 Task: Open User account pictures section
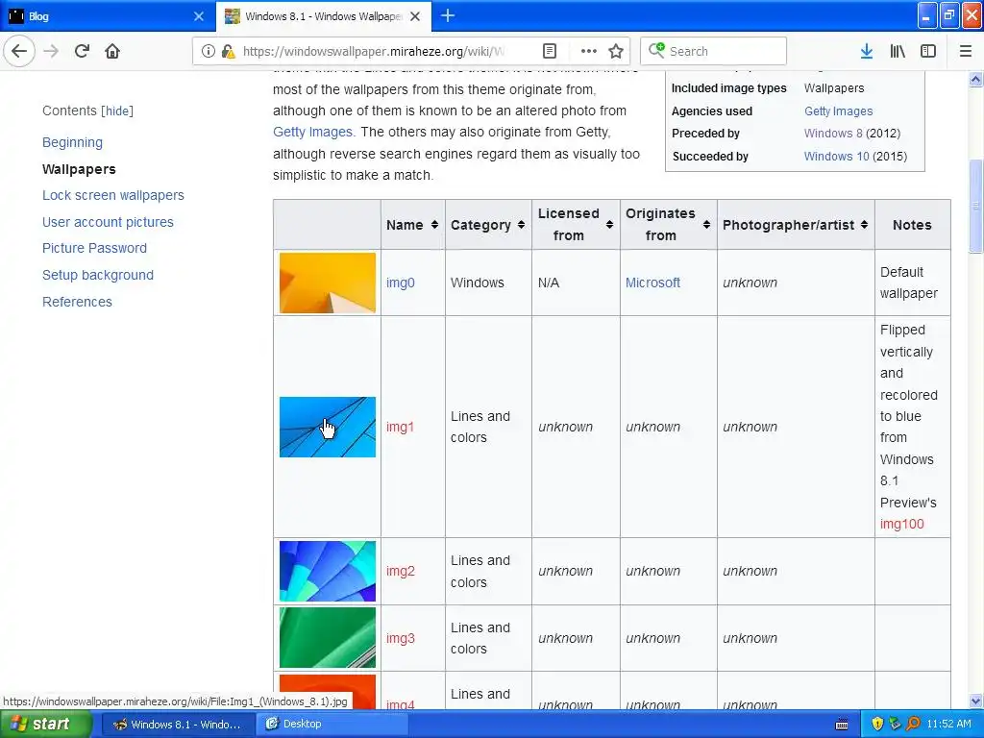[108, 222]
